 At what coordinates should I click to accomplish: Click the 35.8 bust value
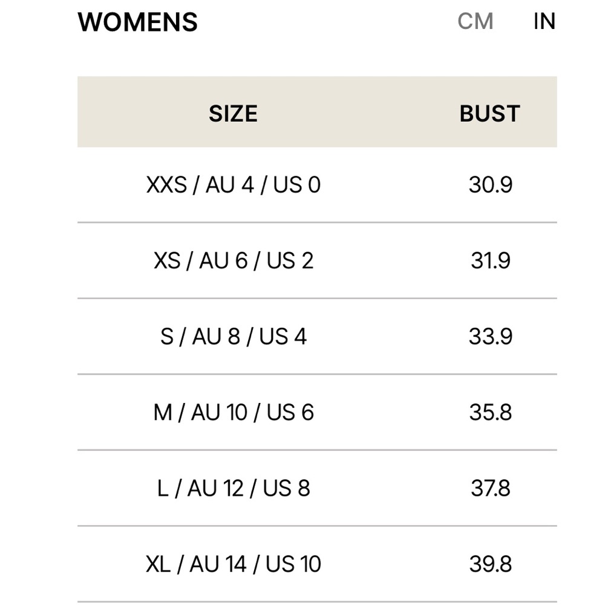click(490, 412)
